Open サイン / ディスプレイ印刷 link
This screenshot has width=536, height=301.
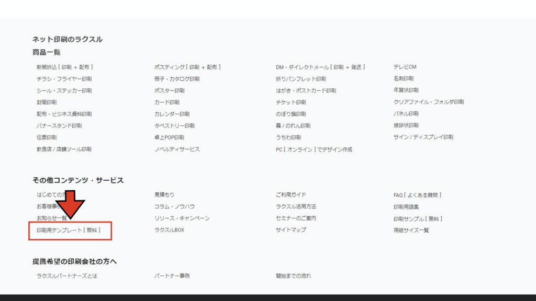coord(423,137)
